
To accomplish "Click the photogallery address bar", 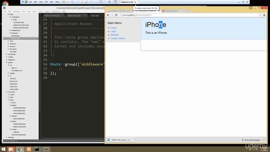I will 189,15.
